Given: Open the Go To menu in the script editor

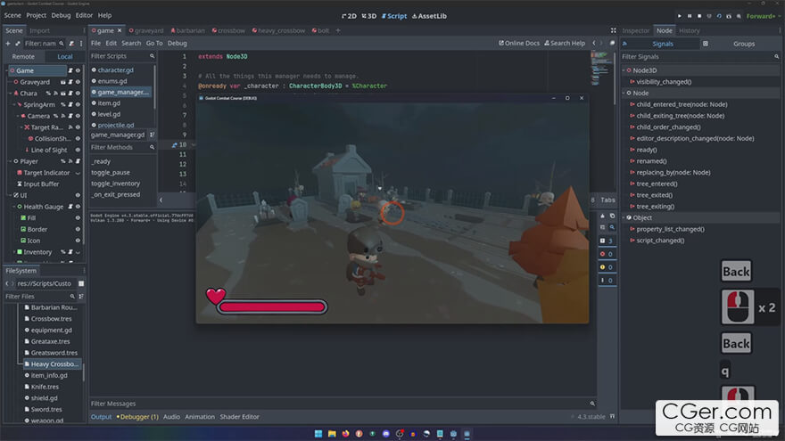Looking at the screenshot, I should 154,43.
